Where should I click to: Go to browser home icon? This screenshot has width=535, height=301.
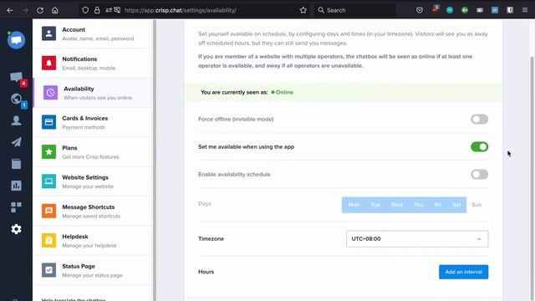point(55,10)
